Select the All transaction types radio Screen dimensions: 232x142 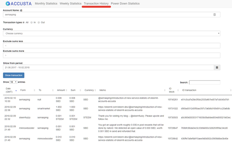24,22
